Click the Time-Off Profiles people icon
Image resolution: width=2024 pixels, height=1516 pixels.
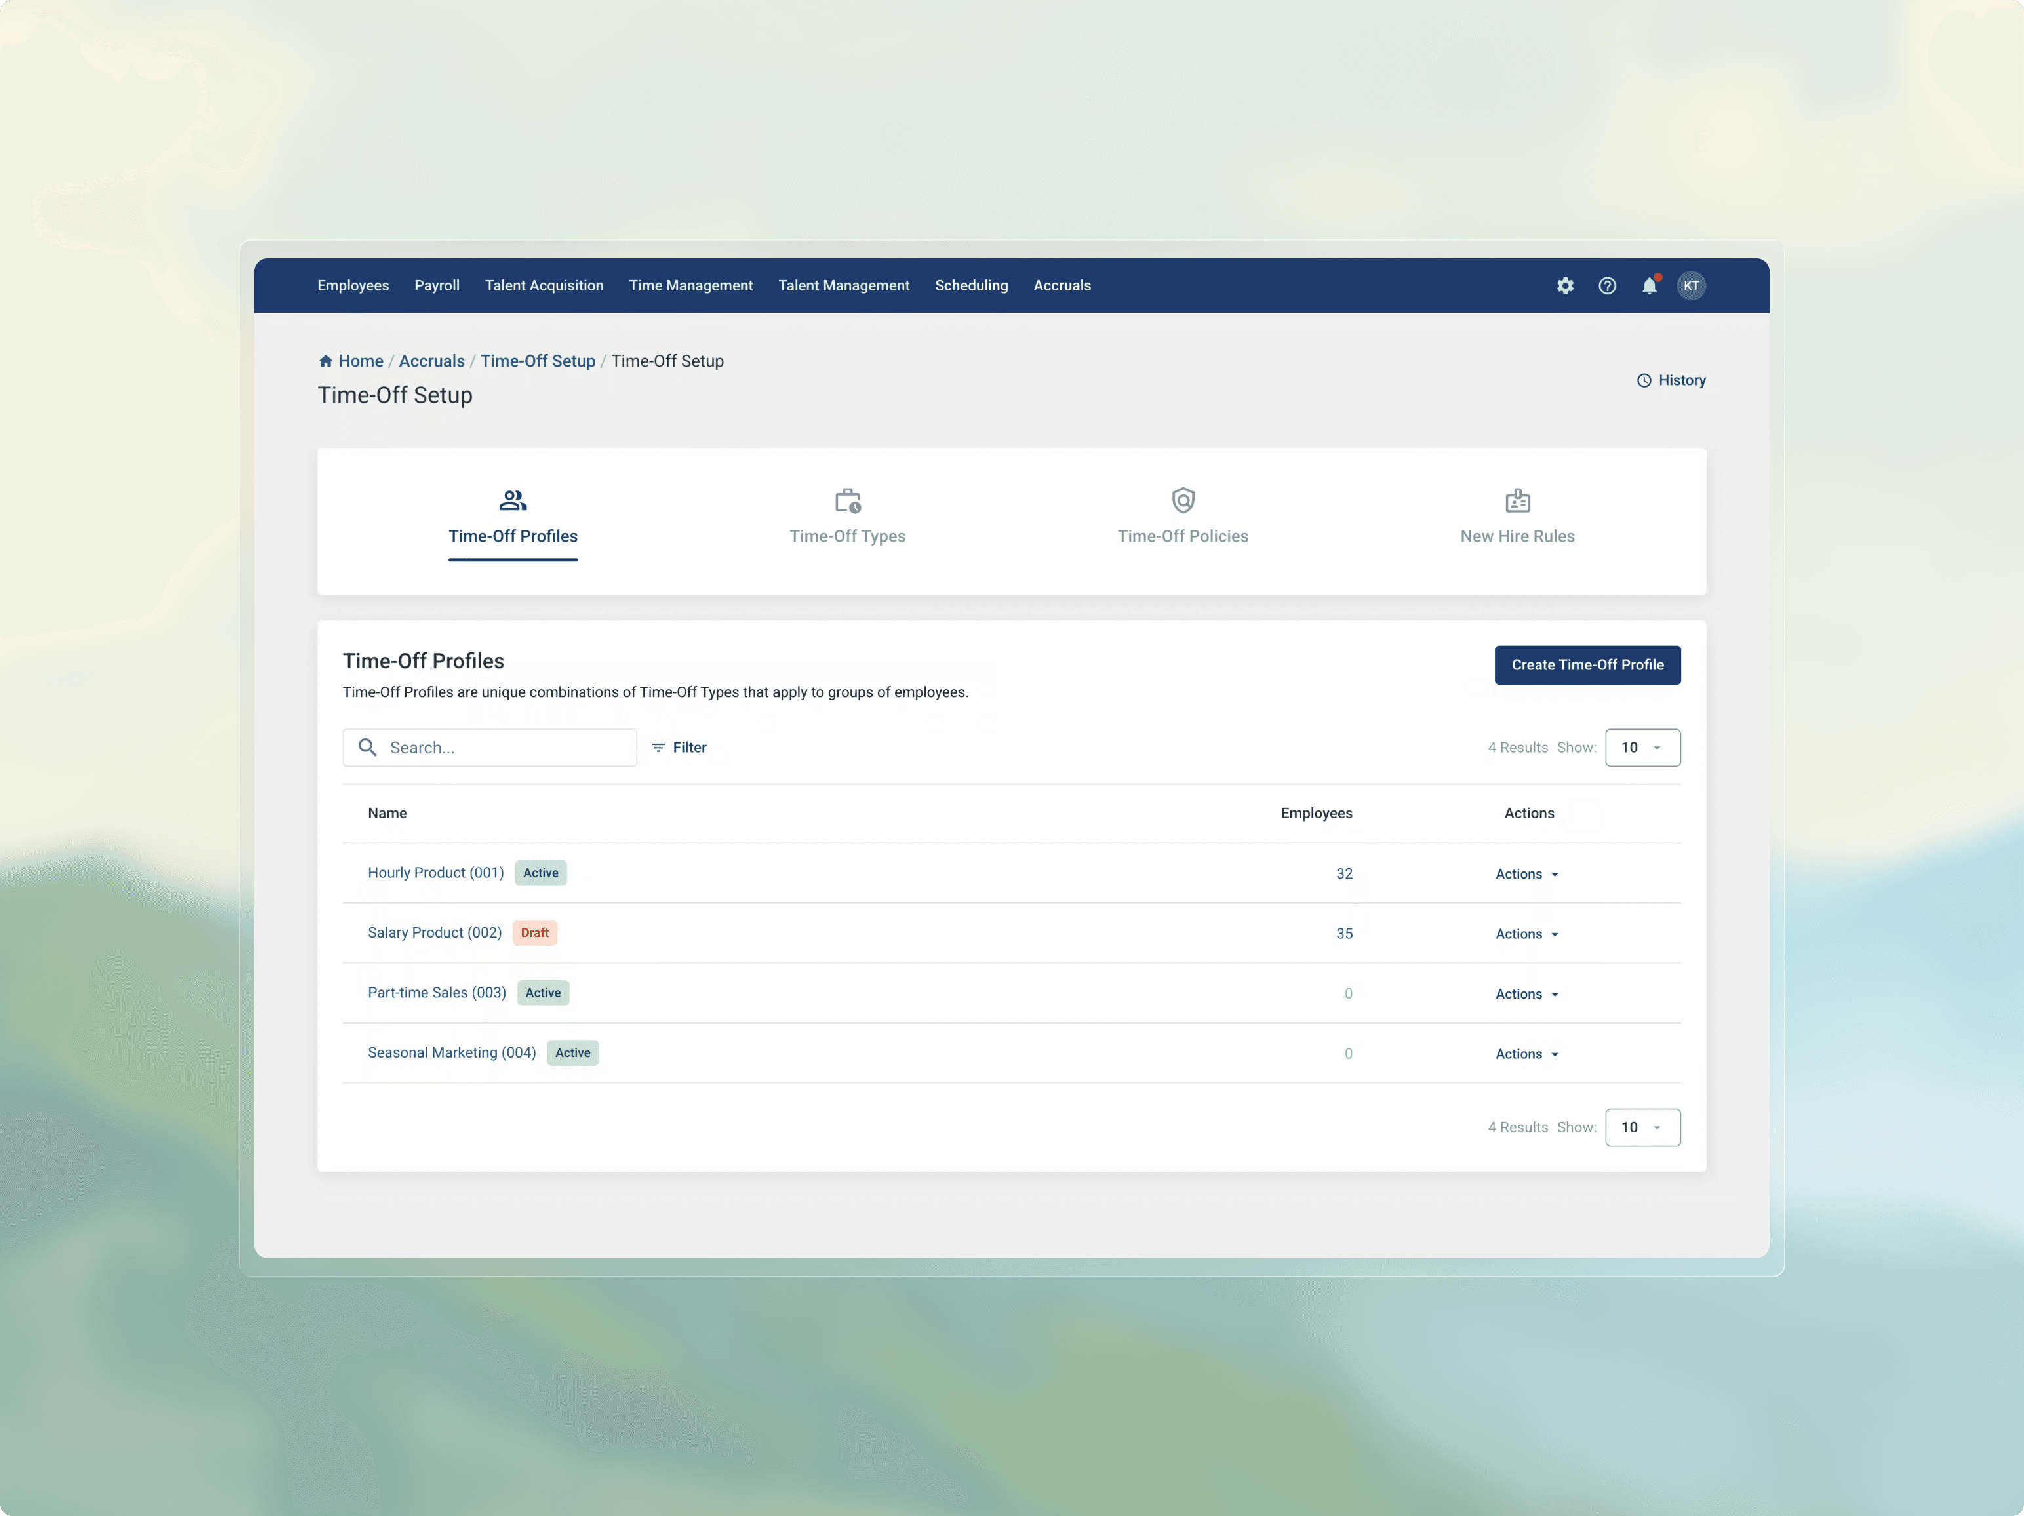pos(513,500)
